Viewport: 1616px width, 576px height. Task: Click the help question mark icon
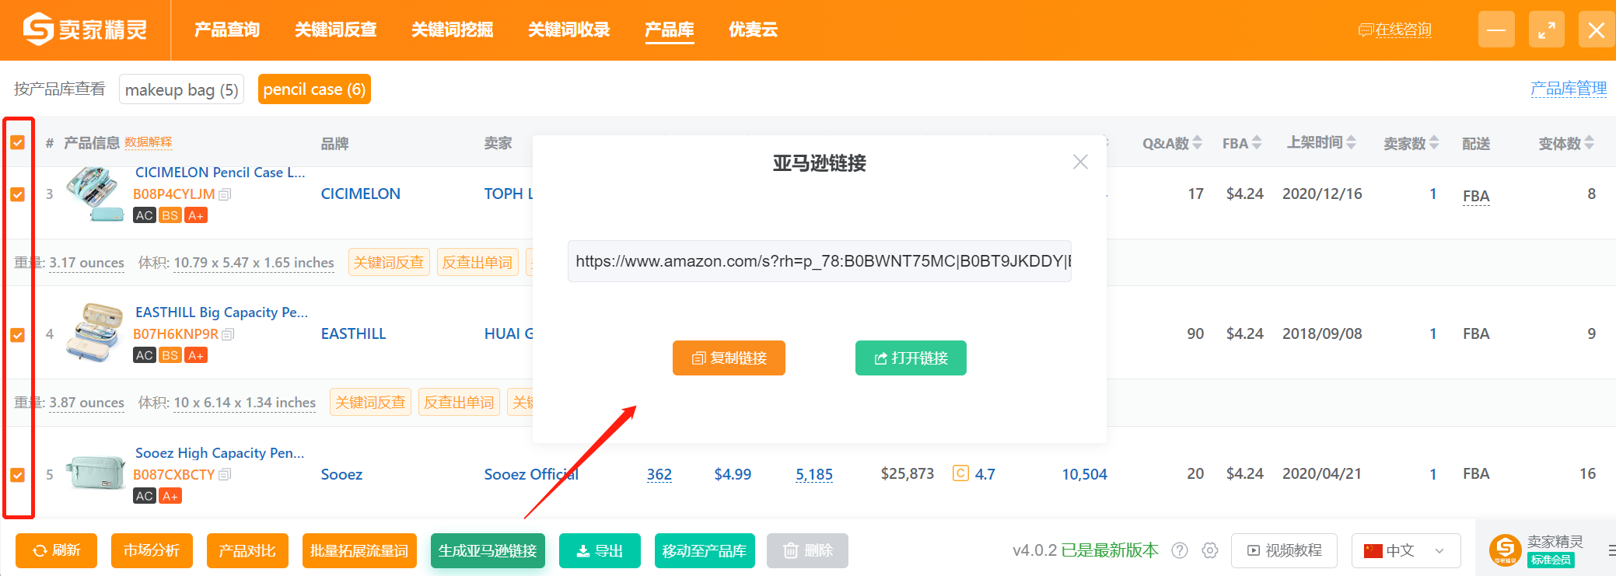point(1180,550)
